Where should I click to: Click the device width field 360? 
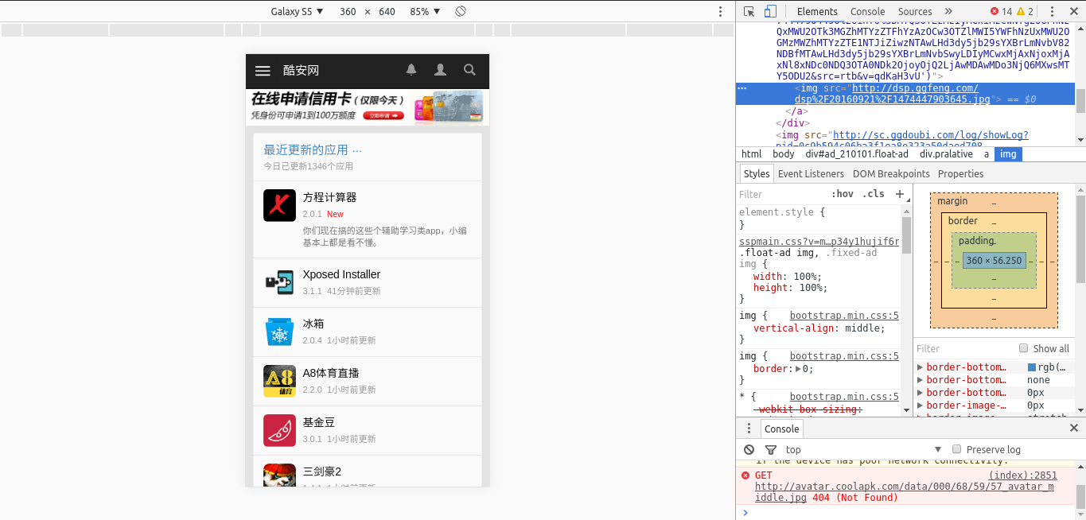[x=348, y=11]
